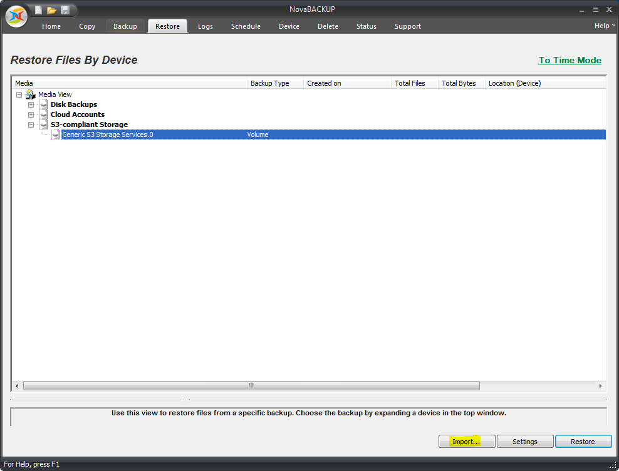
Task: Expand the Disk Backups node
Action: click(x=31, y=105)
